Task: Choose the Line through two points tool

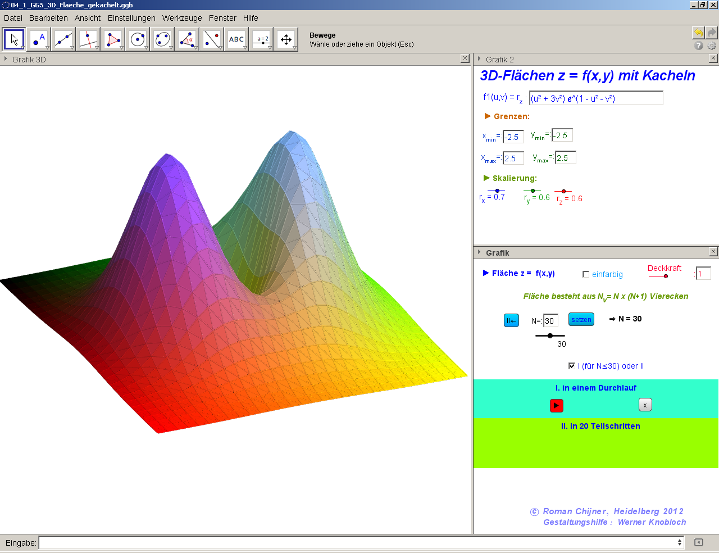Action: pos(63,39)
